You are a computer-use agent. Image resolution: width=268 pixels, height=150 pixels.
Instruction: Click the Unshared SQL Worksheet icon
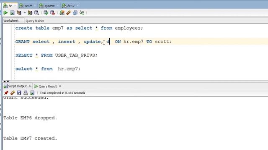[62, 12]
